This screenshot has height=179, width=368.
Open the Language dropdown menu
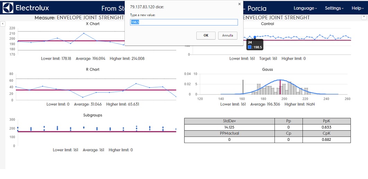click(x=305, y=8)
